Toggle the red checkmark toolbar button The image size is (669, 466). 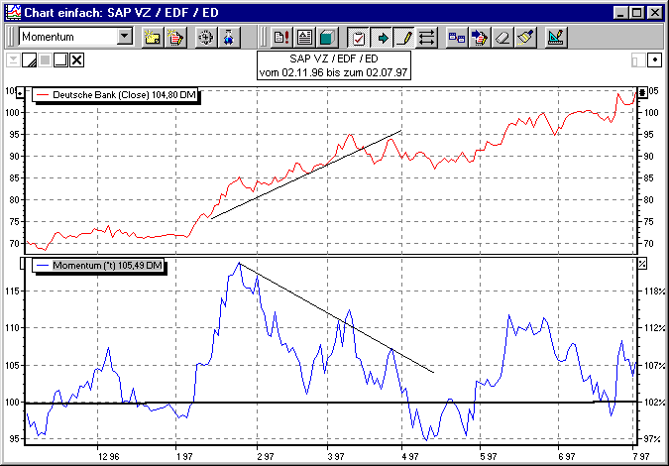tap(359, 38)
